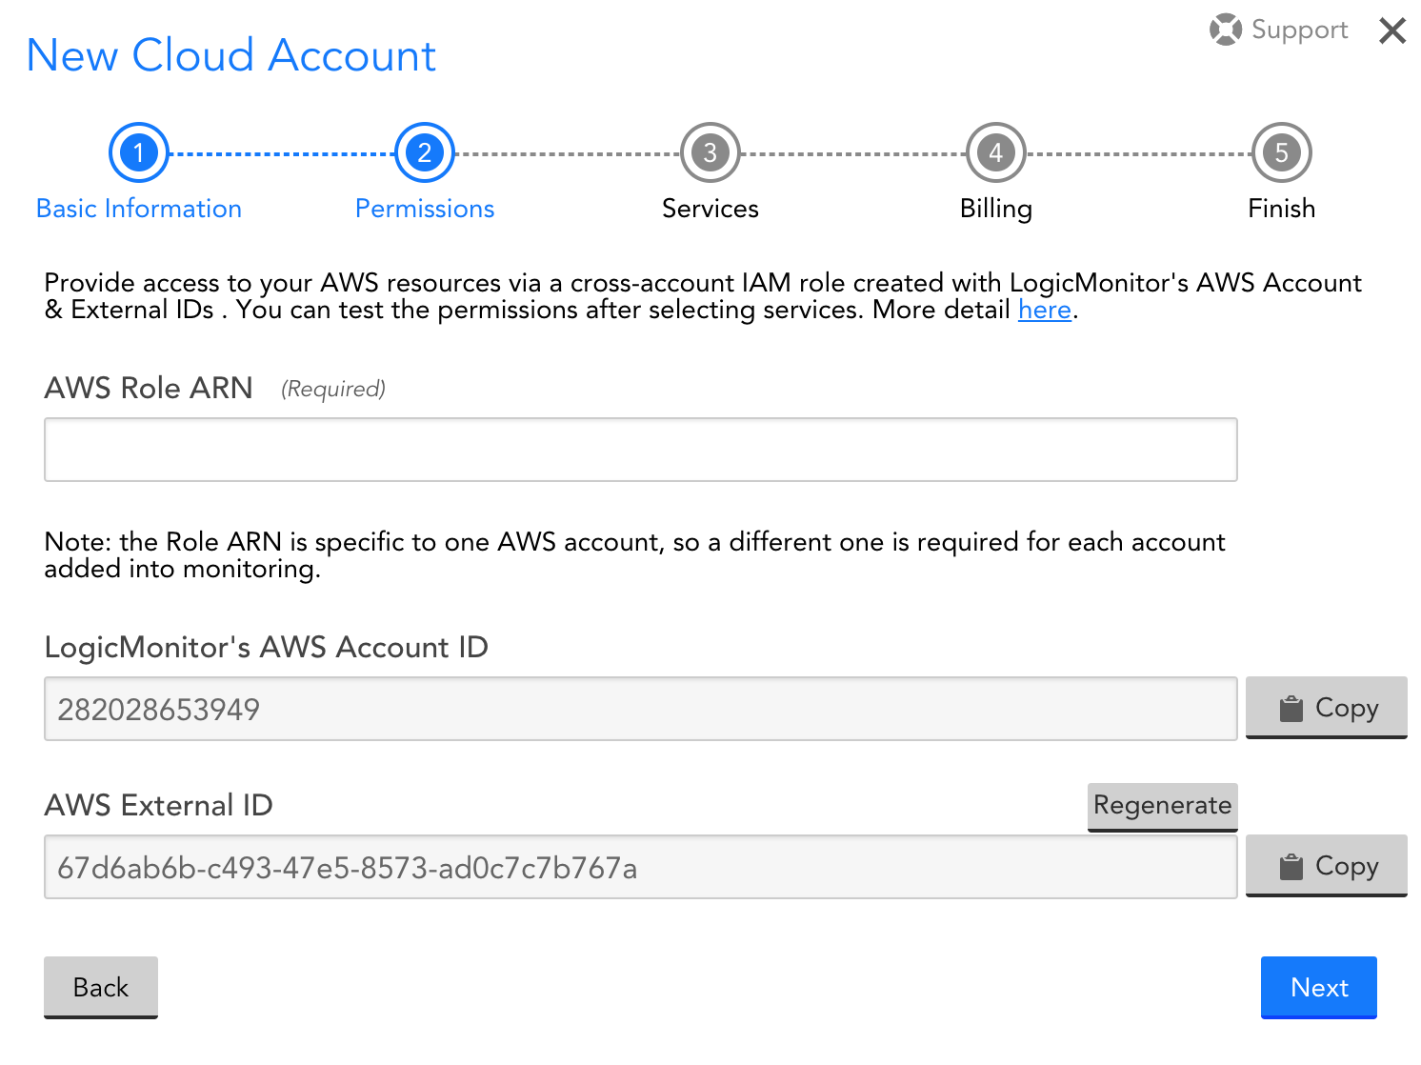1421x1065 pixels.
Task: Open the Services step label
Action: [710, 209]
